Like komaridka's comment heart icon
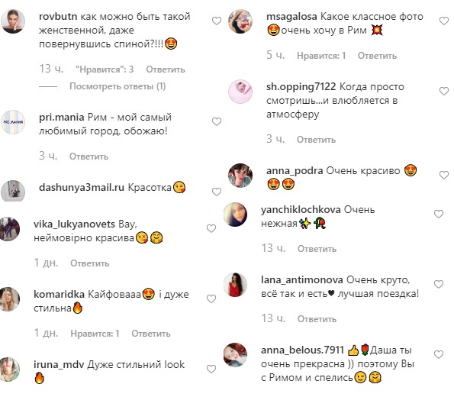The width and height of the screenshot is (454, 397). (211, 299)
